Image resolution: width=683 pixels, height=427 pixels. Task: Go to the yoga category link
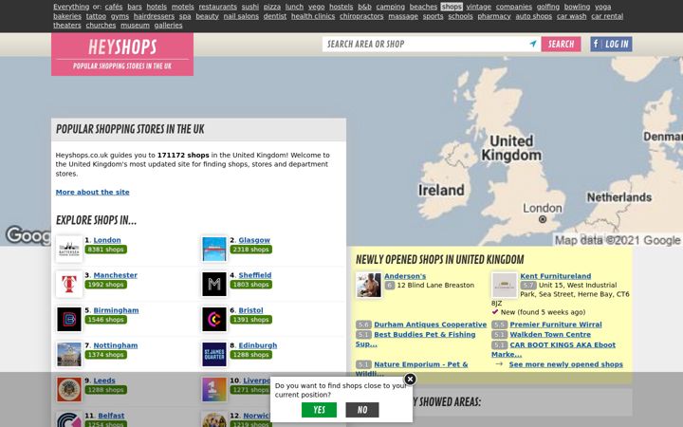(603, 7)
